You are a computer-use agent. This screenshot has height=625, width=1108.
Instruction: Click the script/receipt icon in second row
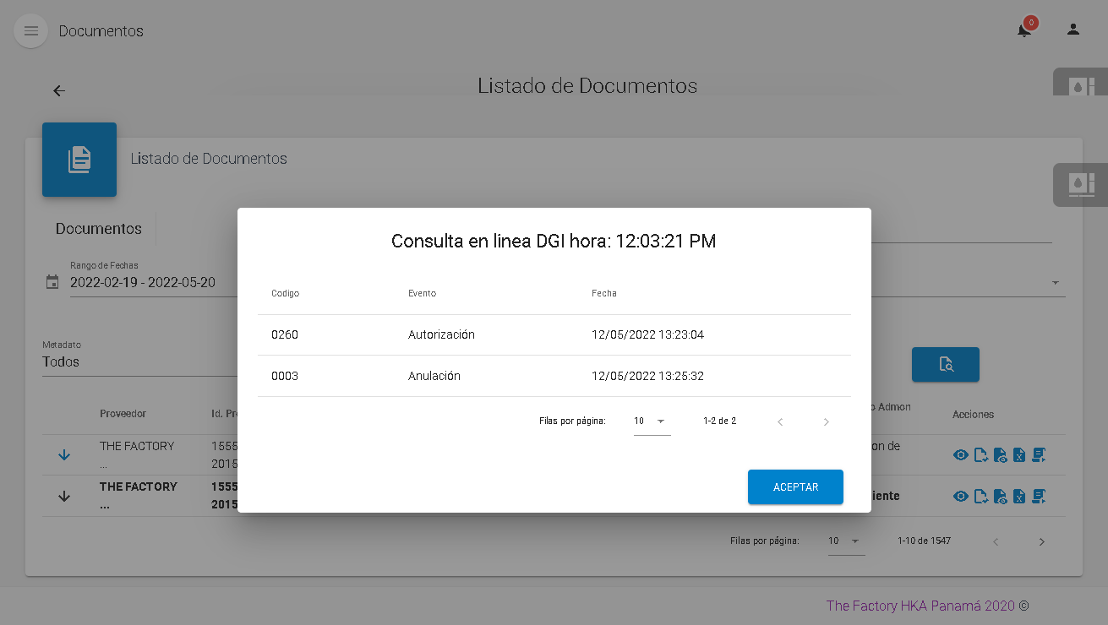point(1039,497)
